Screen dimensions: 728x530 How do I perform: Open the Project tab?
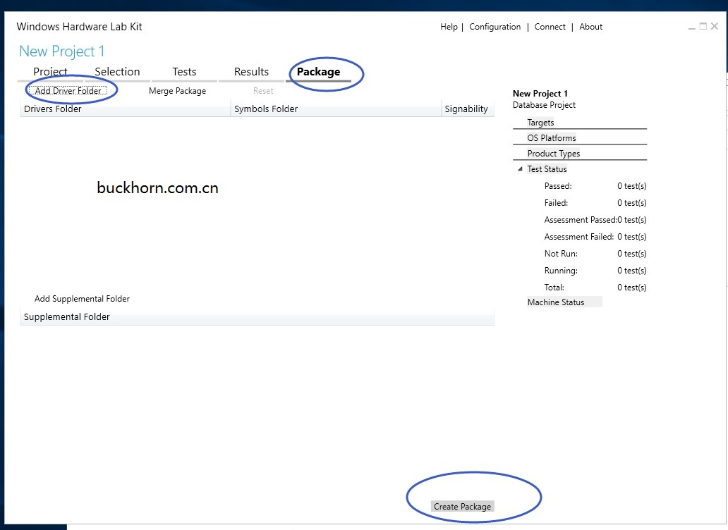coord(50,72)
